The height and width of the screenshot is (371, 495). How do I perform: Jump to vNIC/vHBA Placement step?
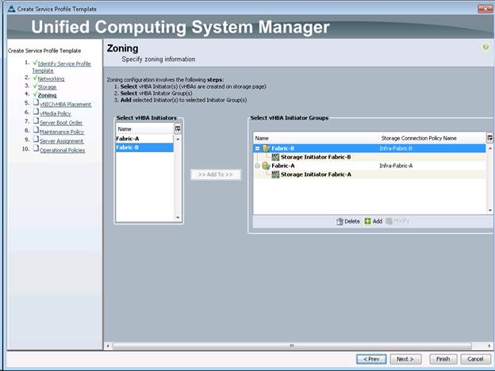point(66,105)
